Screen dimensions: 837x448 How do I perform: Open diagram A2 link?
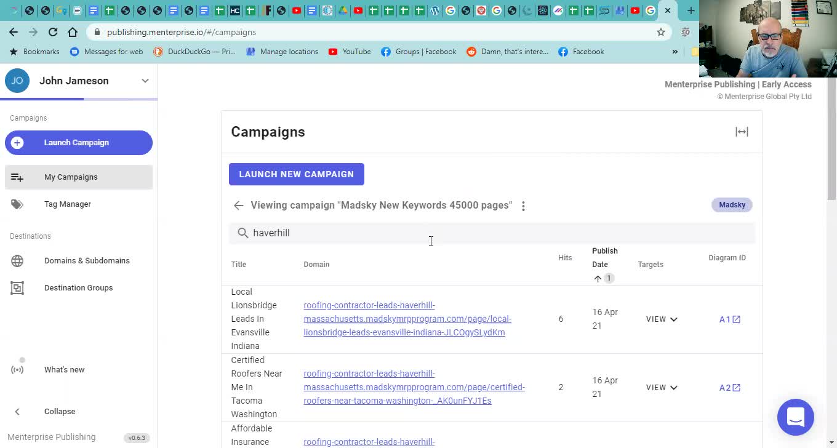(730, 388)
